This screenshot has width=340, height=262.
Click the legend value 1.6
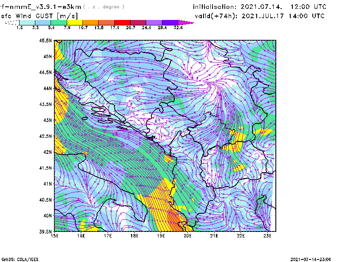(x=20, y=28)
